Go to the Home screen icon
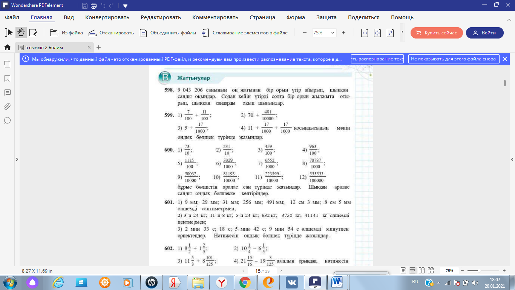 coord(7,48)
